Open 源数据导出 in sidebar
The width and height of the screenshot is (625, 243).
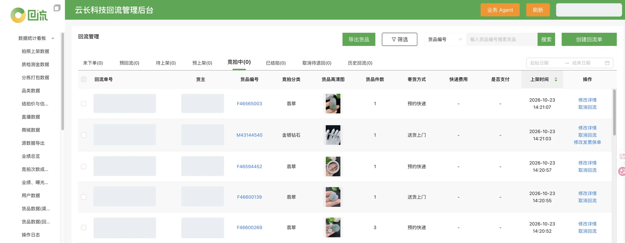(33, 143)
